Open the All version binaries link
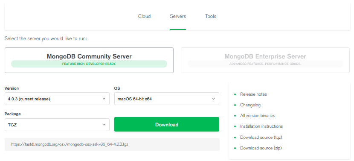Screen dimensions: 354x161 point(258,116)
